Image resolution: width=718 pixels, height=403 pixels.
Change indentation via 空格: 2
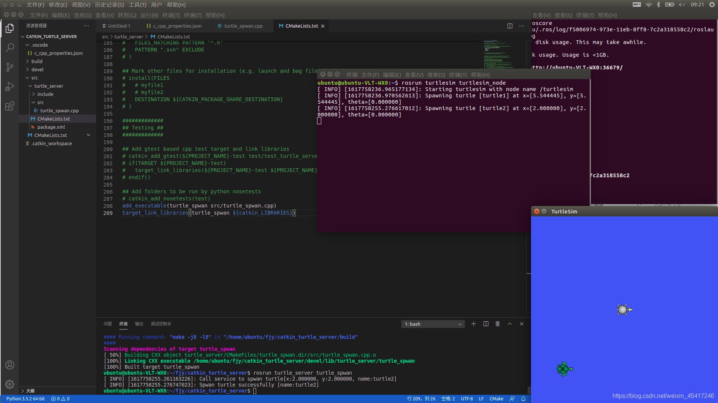click(448, 399)
